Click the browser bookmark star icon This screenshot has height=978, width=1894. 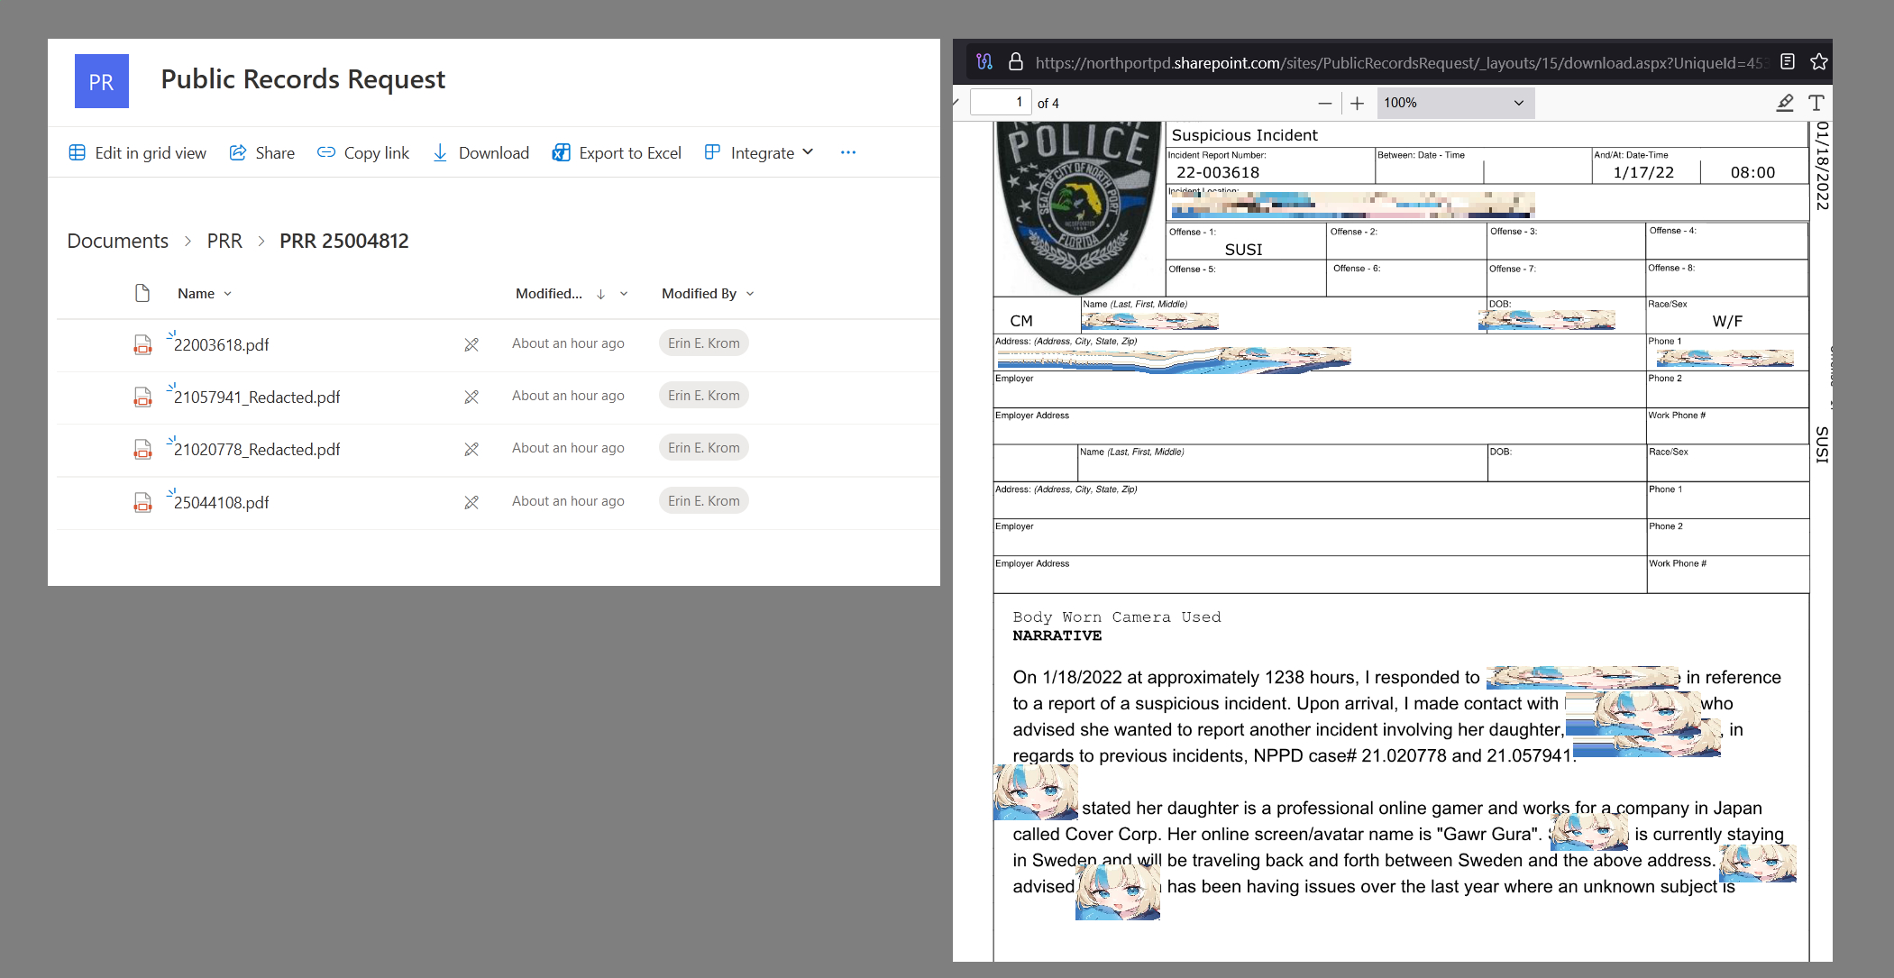[1818, 62]
